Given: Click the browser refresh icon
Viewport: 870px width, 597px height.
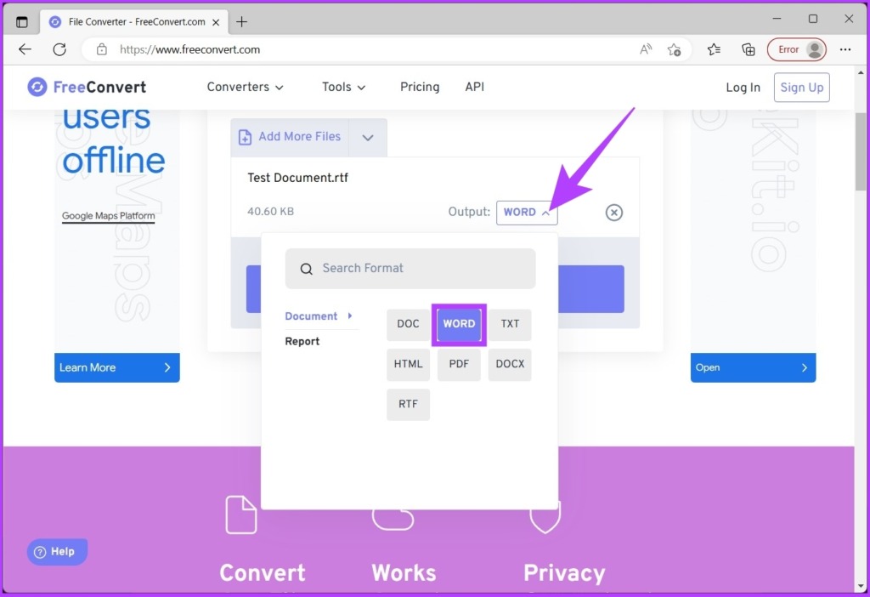Looking at the screenshot, I should [59, 49].
